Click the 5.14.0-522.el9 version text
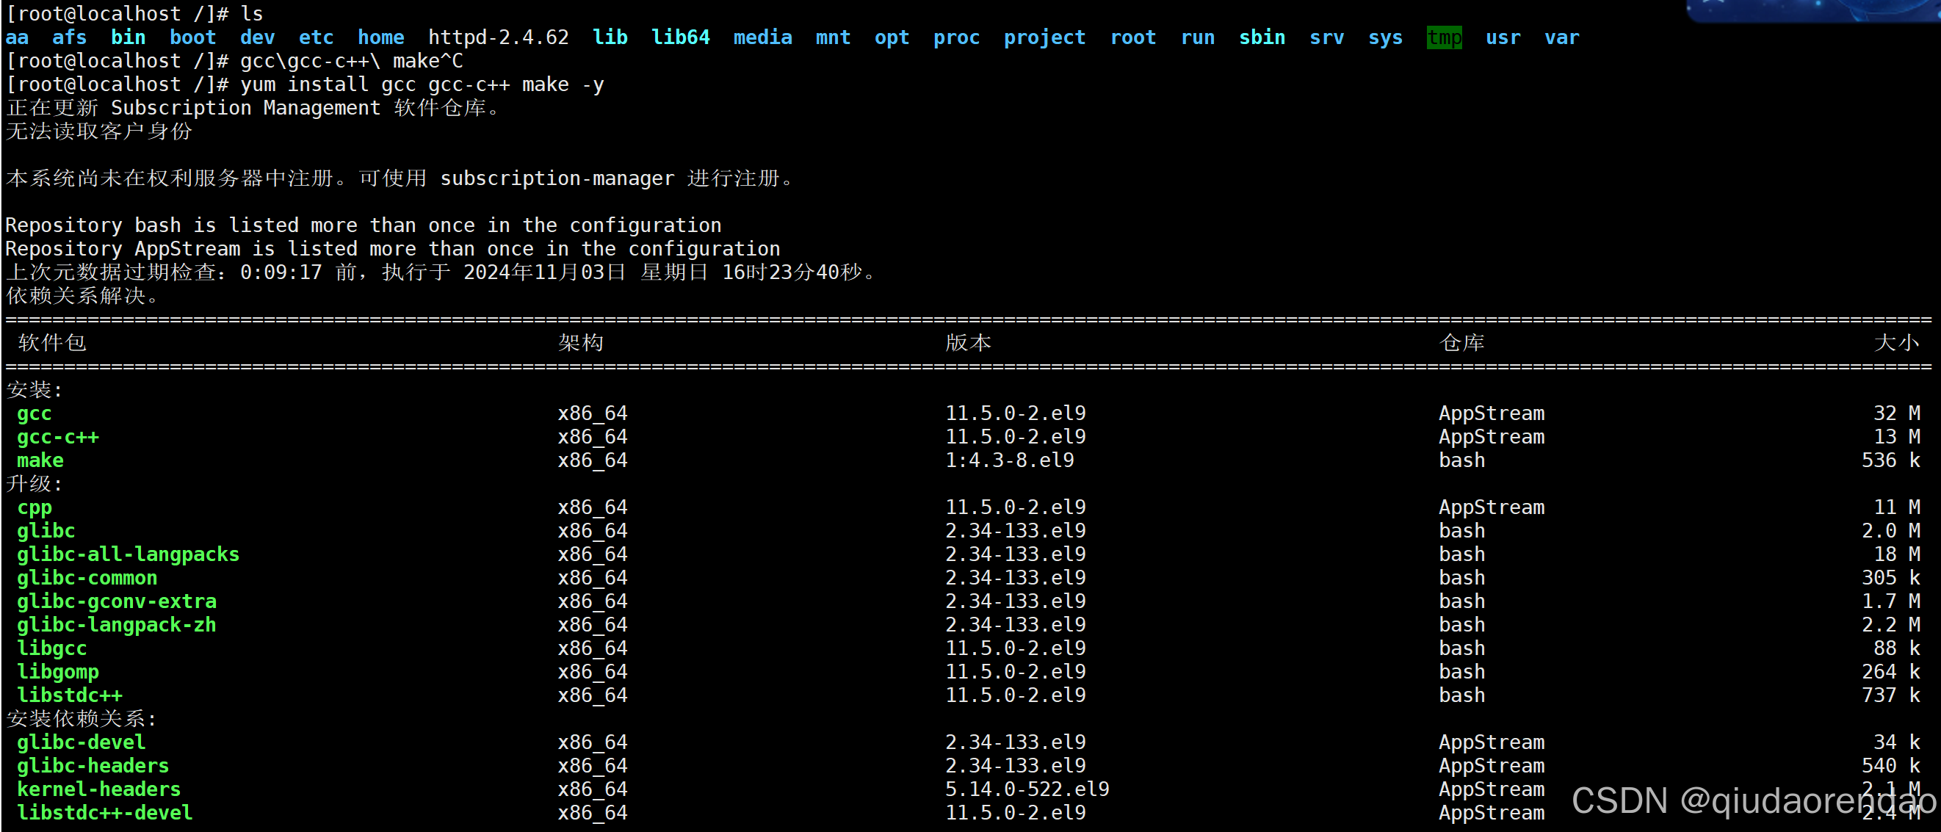 point(1027,789)
